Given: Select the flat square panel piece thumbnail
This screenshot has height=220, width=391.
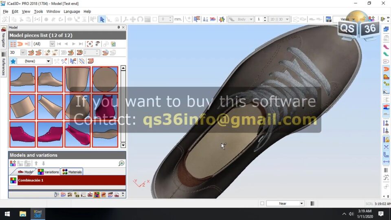Looking at the screenshot, I should tap(22, 107).
